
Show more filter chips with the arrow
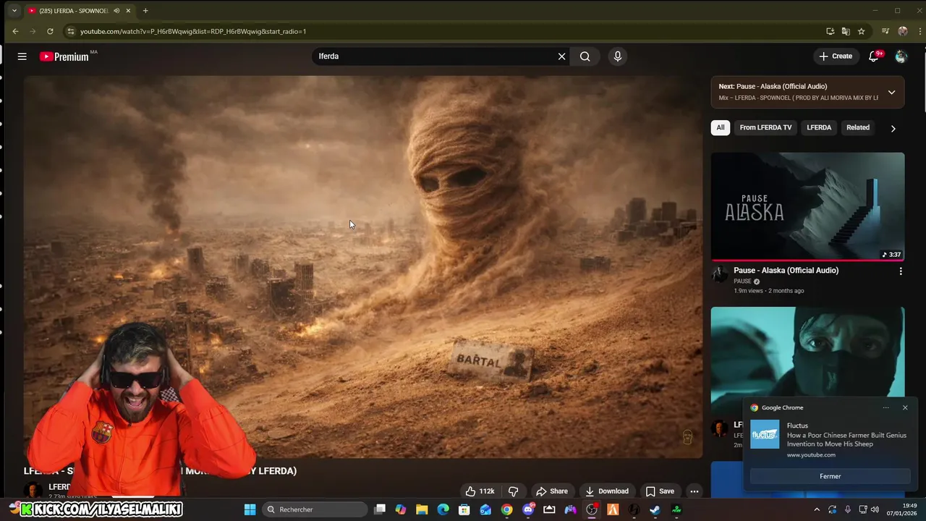coord(893,128)
